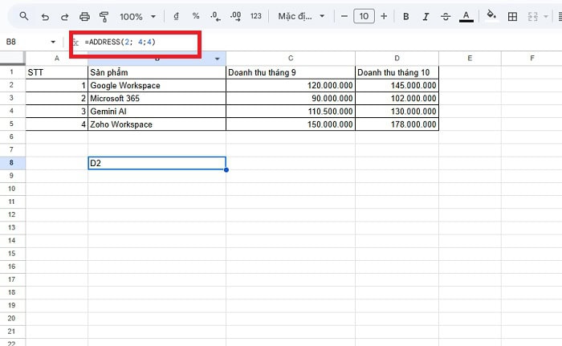Click the Name box showing B8

click(25, 42)
